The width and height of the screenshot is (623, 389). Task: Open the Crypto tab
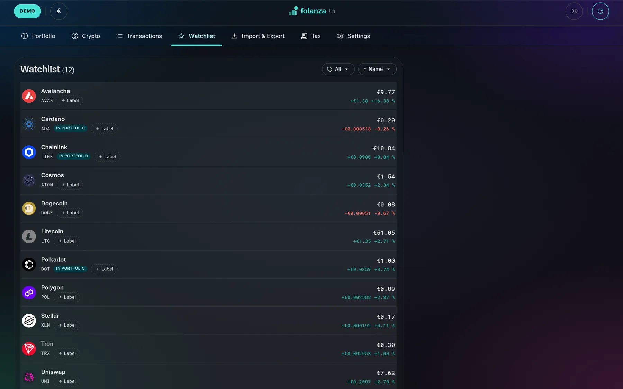86,36
